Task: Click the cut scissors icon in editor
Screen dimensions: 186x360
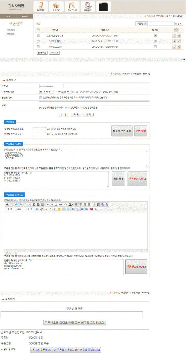Action: point(30,204)
